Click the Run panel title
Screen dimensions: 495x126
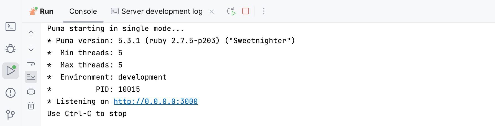[x=47, y=11]
